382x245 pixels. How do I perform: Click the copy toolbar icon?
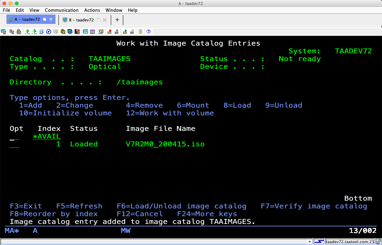point(12,31)
